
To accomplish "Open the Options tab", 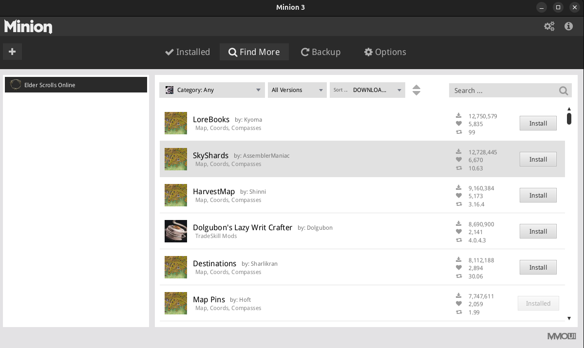I will (385, 52).
